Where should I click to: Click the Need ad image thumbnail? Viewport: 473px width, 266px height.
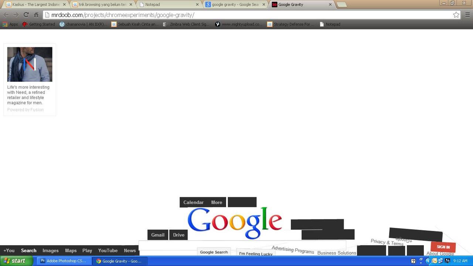coord(30,64)
